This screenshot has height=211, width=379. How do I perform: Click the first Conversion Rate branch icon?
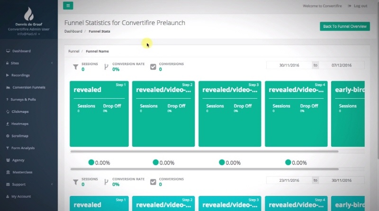(x=106, y=67)
